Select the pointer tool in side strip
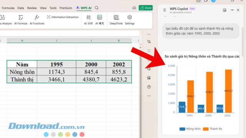246x138 pixels. (149, 42)
